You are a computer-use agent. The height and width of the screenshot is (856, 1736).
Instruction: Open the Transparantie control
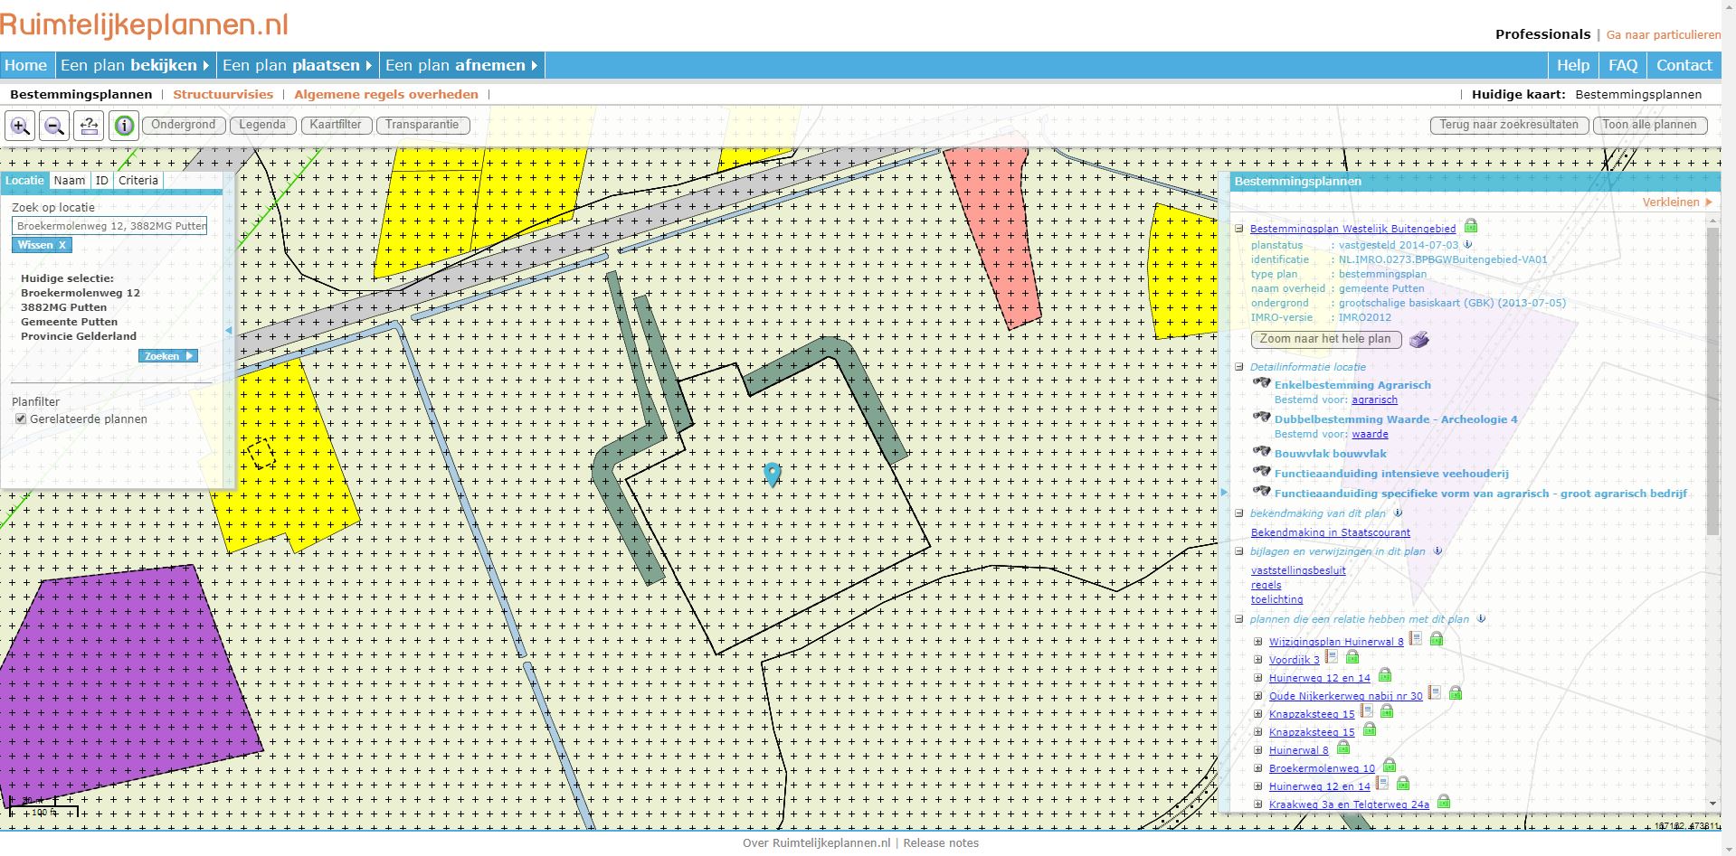pyautogui.click(x=422, y=125)
